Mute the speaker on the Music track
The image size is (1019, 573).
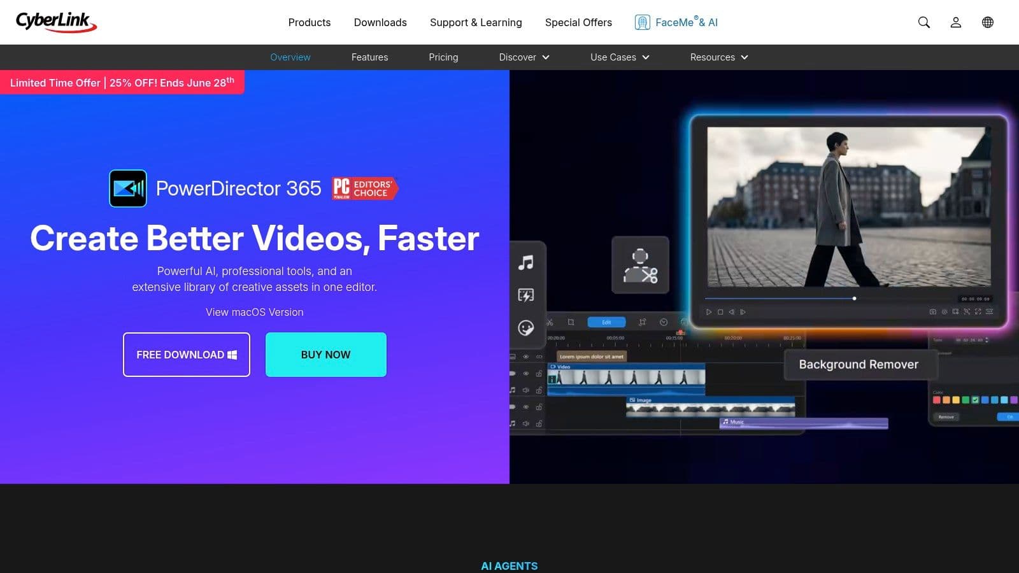tap(525, 423)
